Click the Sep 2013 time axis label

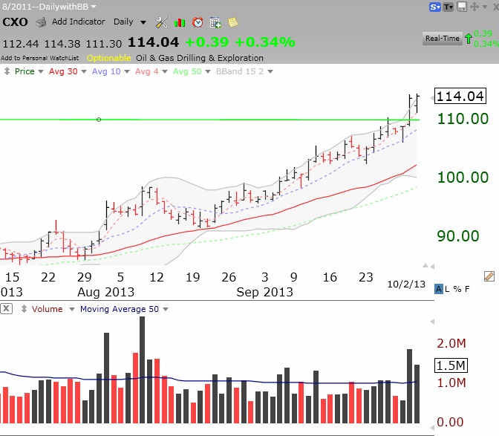pyautogui.click(x=265, y=292)
